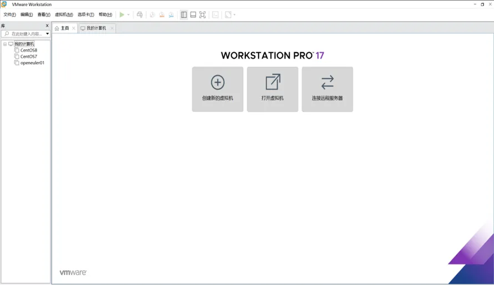Toggle the thumbnail bar view icon
The width and height of the screenshot is (494, 285).
pyautogui.click(x=193, y=15)
